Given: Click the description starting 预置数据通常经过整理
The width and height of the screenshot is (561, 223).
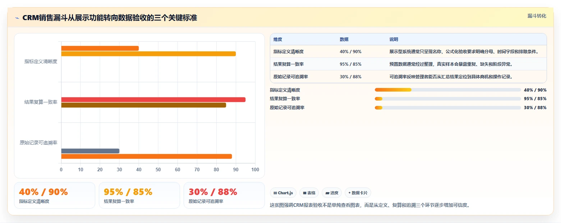Looking at the screenshot, I should pos(451,64).
